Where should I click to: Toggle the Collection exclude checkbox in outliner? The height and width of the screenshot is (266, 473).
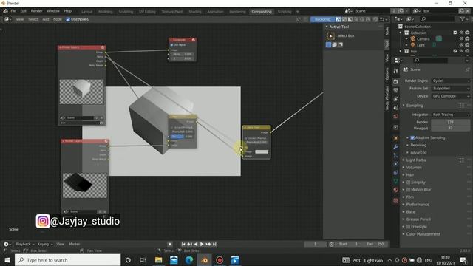click(x=455, y=33)
